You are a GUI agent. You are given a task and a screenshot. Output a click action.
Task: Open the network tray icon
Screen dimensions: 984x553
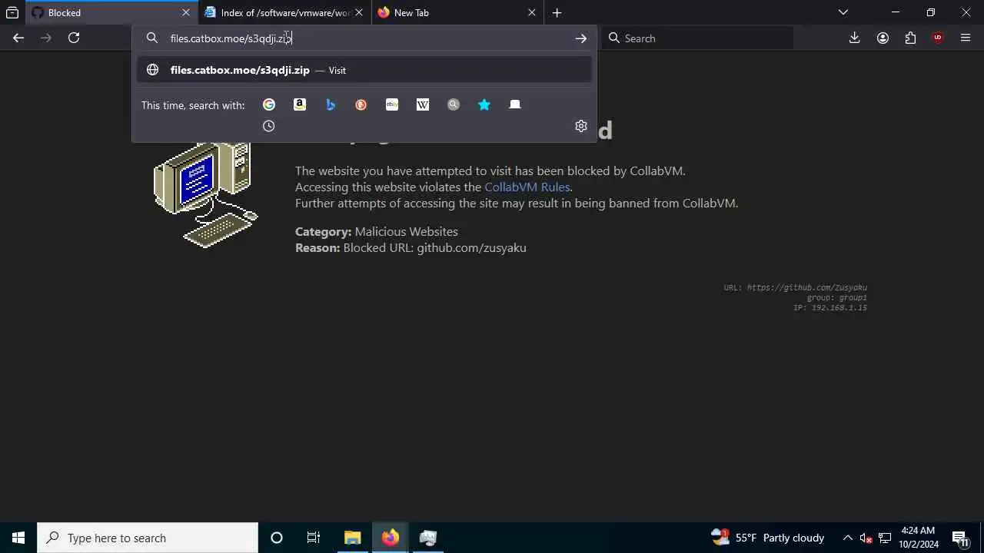tap(885, 538)
